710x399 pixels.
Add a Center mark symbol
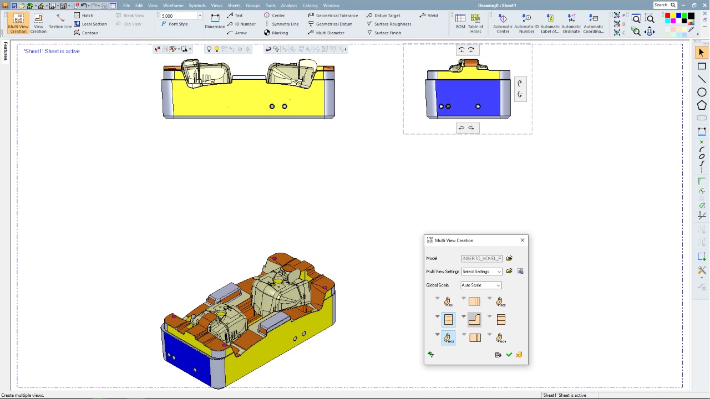coord(275,16)
